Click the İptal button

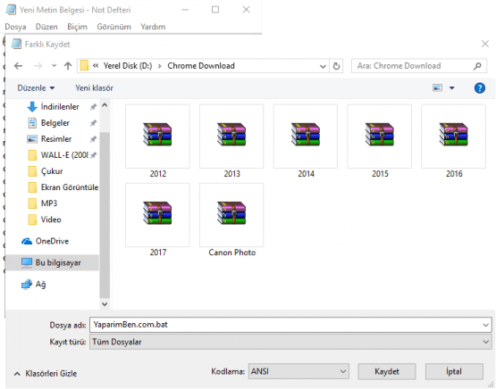click(454, 372)
